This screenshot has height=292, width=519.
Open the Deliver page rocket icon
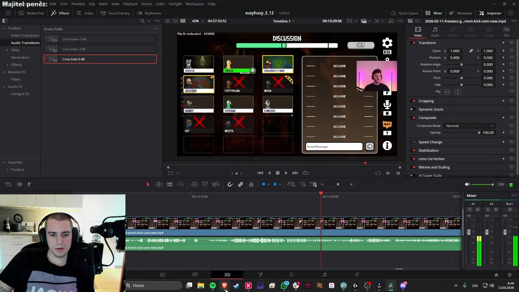coord(357,275)
